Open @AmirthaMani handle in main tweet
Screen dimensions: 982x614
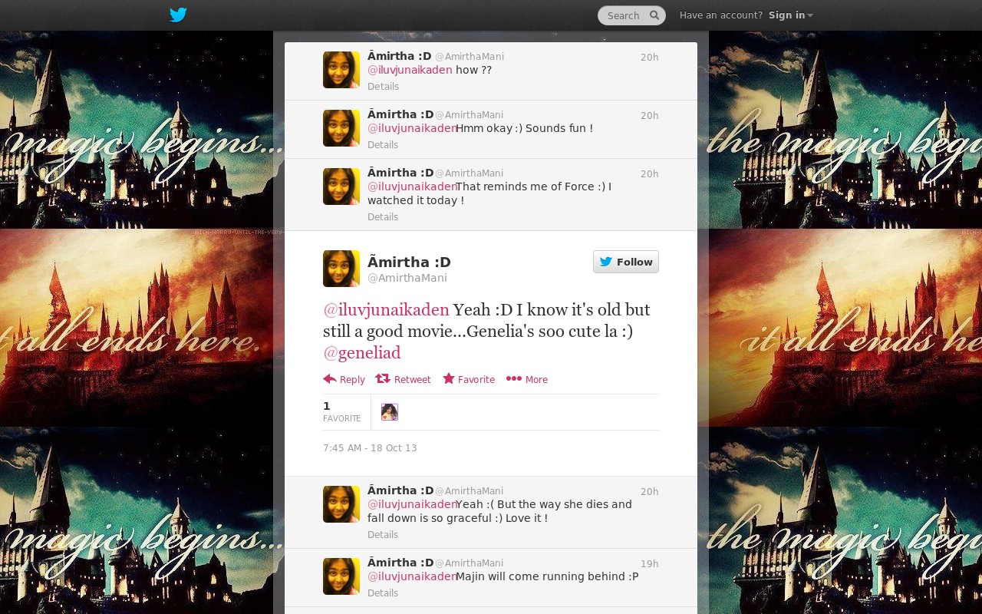pos(407,278)
